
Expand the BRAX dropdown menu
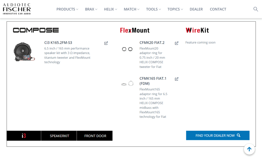click(91, 9)
